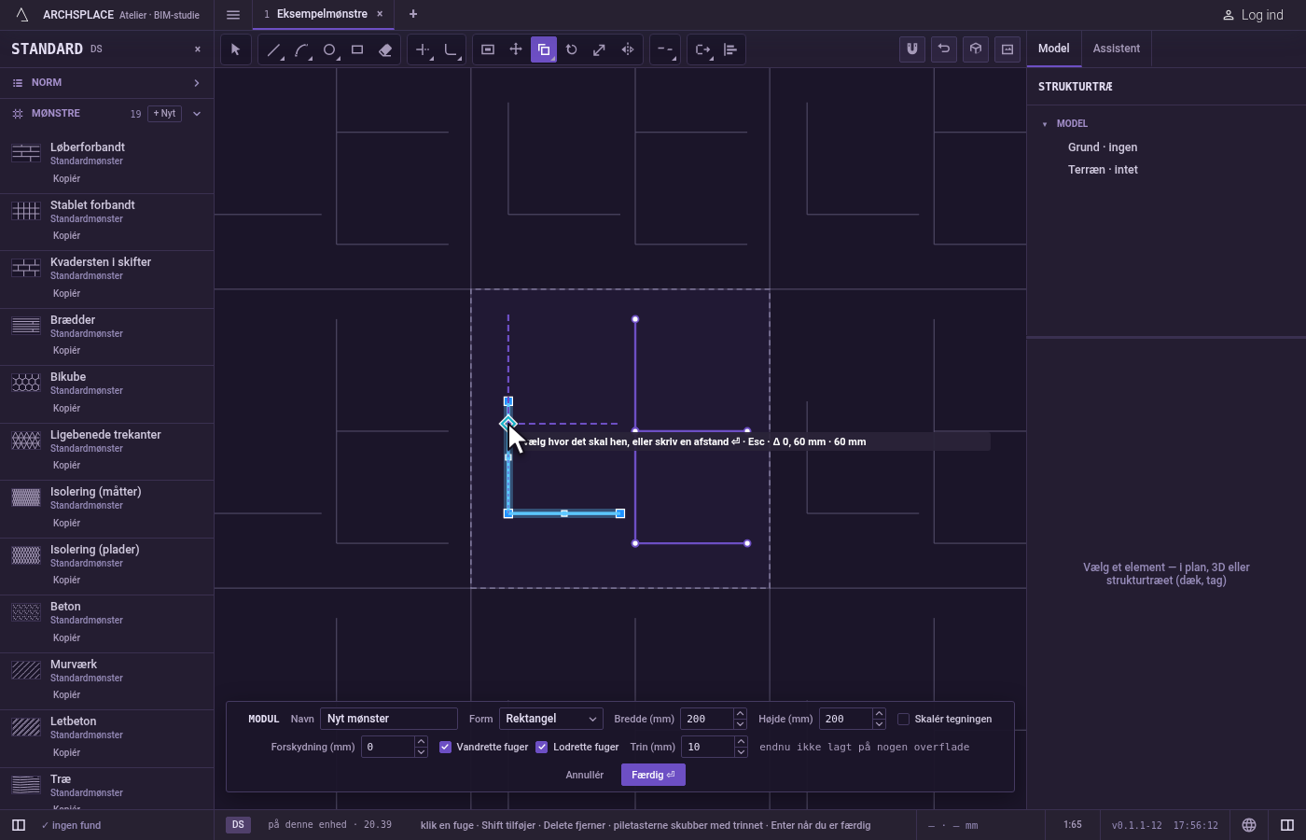Click the align-left toolbar icon
The width and height of the screenshot is (1306, 840).
(x=730, y=49)
